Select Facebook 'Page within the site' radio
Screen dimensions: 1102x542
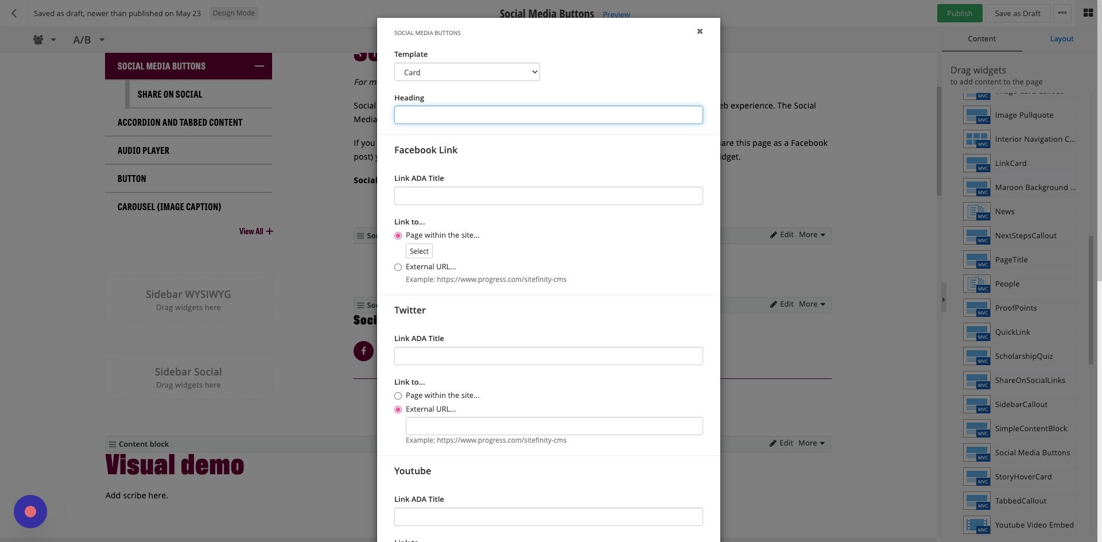398,235
